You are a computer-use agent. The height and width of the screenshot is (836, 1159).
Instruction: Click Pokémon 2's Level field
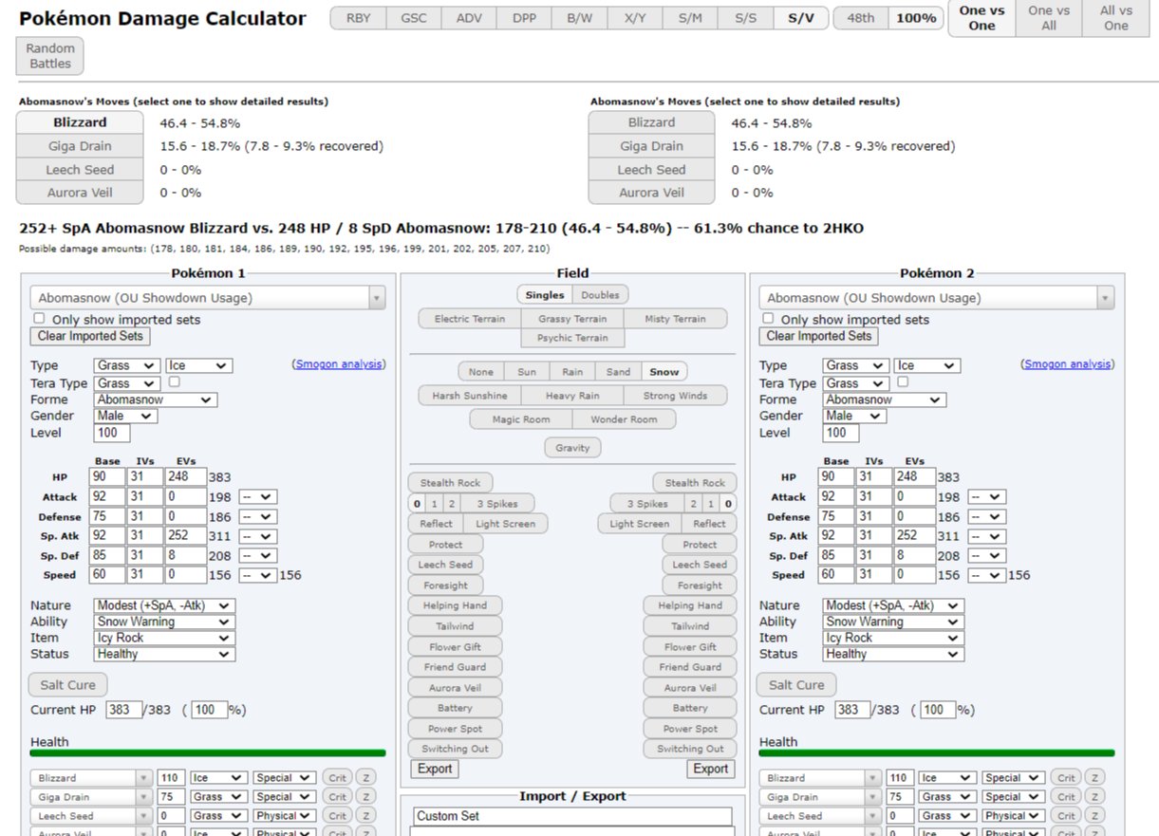point(841,433)
